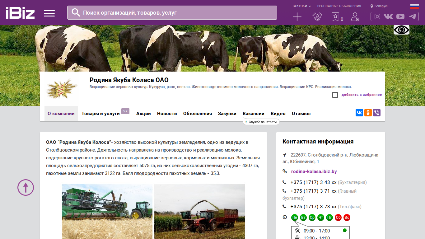Share via VK blue button
The height and width of the screenshot is (239, 425).
[x=359, y=113]
